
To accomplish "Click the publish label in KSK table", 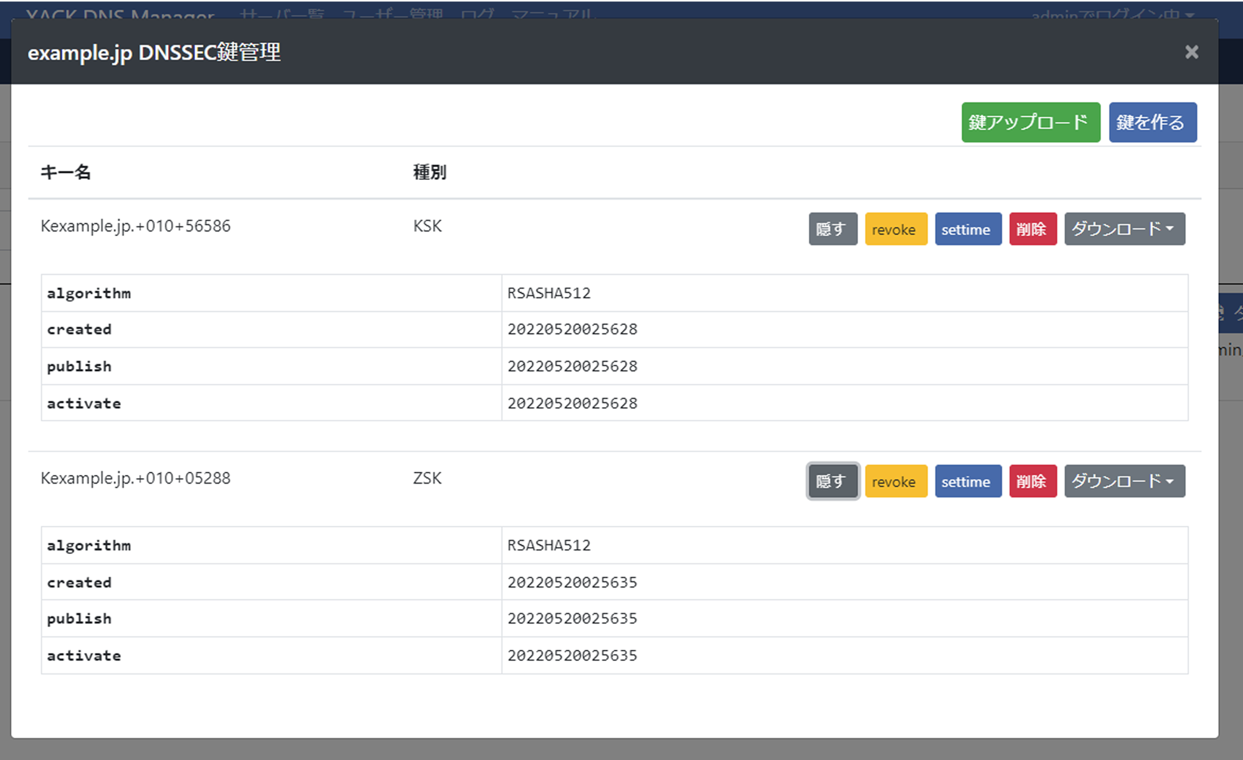I will click(79, 366).
